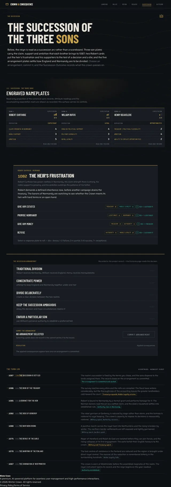Viewport: 171px width, 487px height.
Task: Choose the Promise Normandy response plate
Action: coord(85,215)
